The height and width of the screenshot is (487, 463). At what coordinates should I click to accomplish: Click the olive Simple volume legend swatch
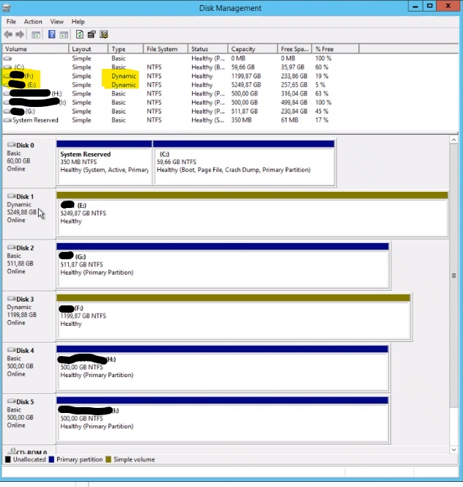point(108,459)
